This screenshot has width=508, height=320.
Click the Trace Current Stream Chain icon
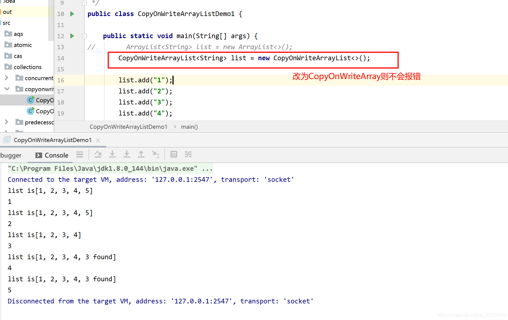188,154
